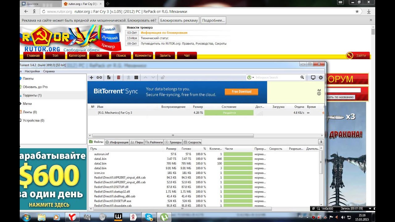Open Главная on the rutor menu
The width and height of the screenshot is (395, 222).
(33, 55)
